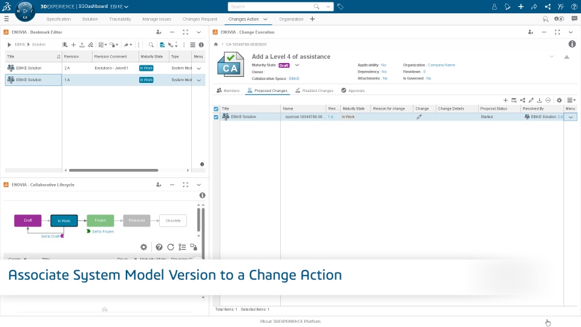This screenshot has height=327, width=581.
Task: Open Bookmark Editor information icon
Action: coord(201,45)
